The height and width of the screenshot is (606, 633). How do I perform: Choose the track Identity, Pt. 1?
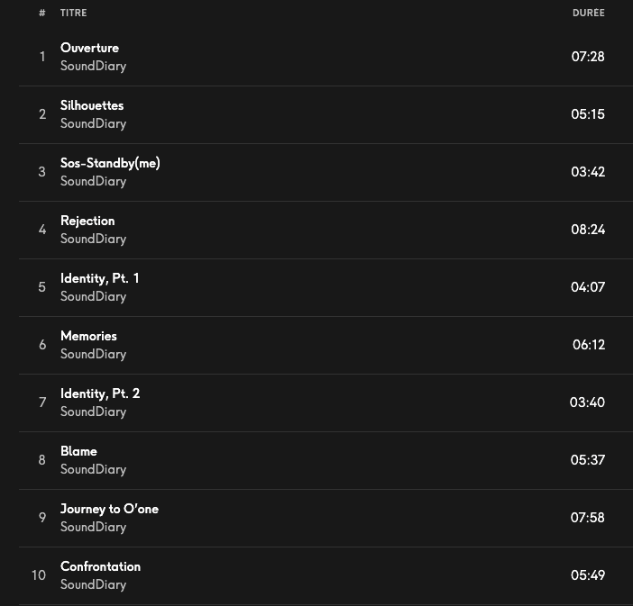100,278
